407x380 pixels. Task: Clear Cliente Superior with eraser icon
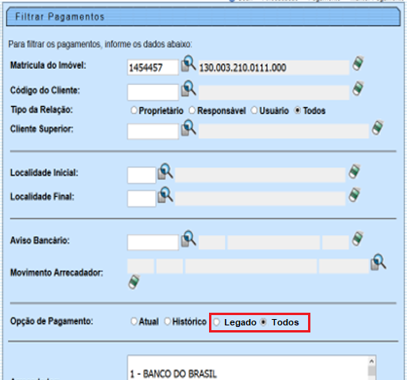coord(378,127)
